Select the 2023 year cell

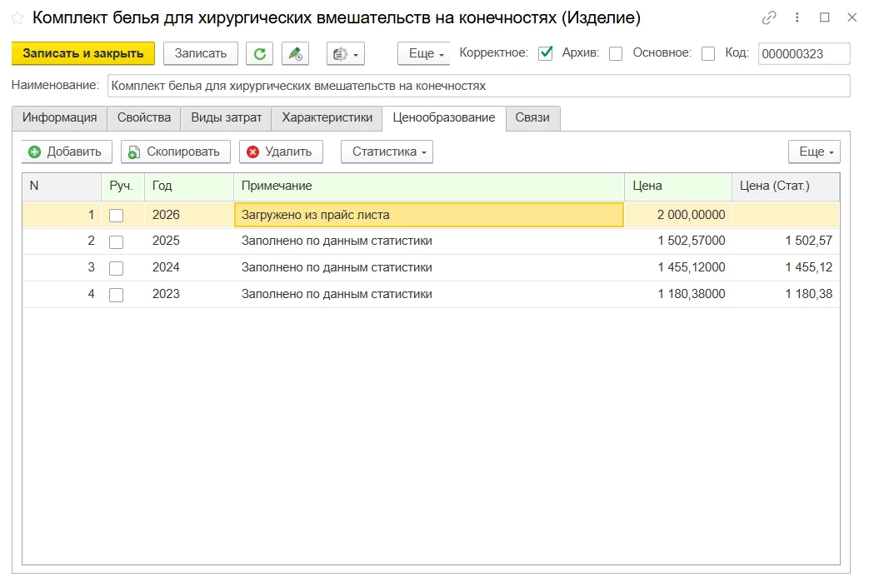189,294
